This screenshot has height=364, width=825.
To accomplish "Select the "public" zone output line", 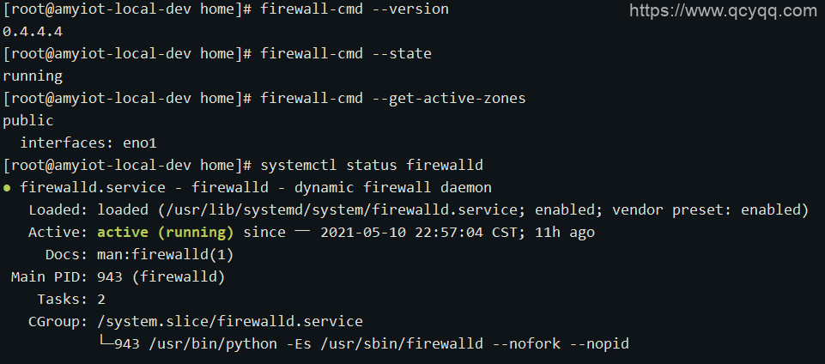I will tap(28, 120).
